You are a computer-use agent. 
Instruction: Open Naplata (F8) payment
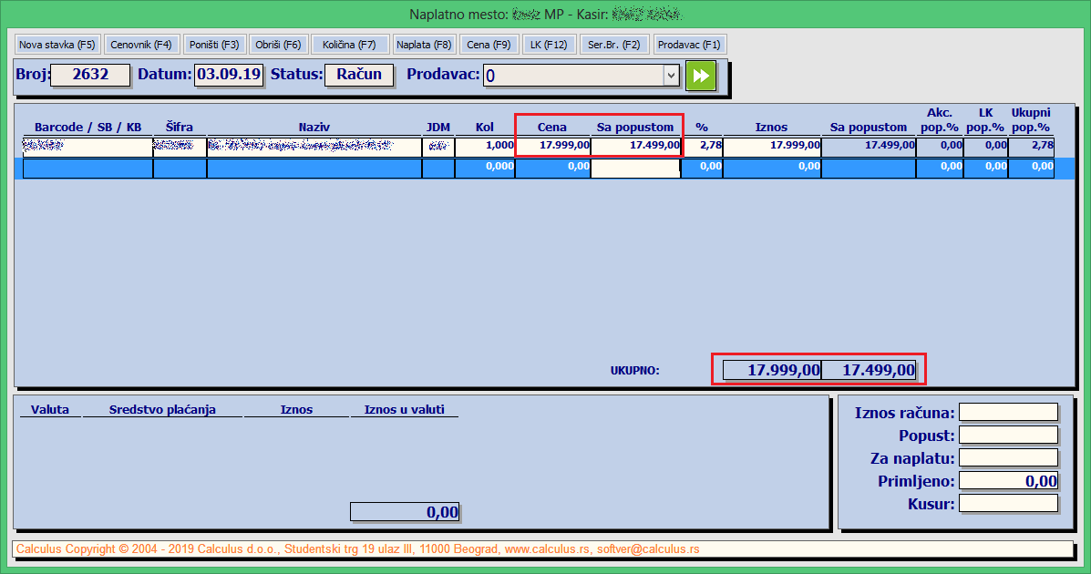coord(424,45)
